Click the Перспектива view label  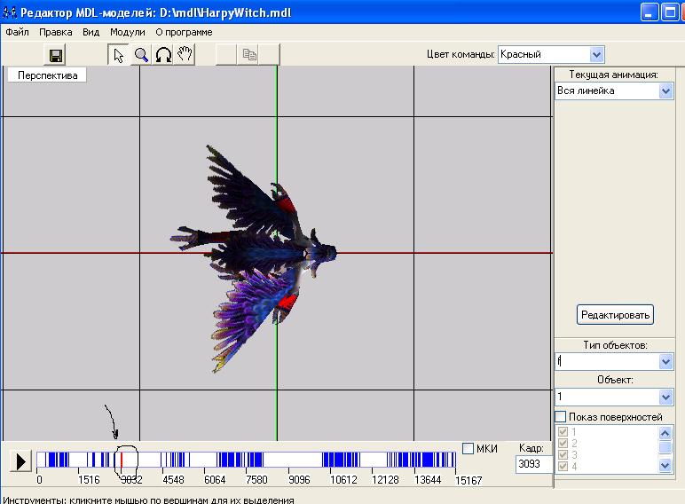click(x=48, y=75)
